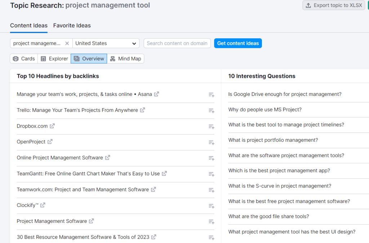Click Get content ideas button
The width and height of the screenshot is (369, 243).
coord(238,43)
